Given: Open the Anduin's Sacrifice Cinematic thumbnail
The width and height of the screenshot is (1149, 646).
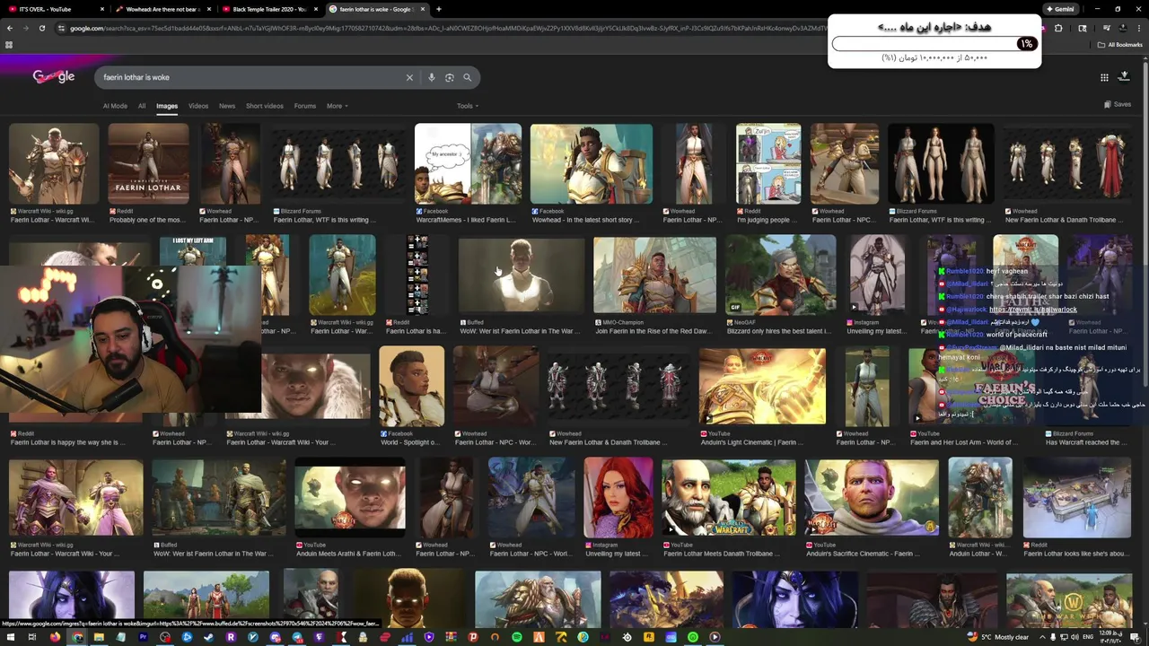Looking at the screenshot, I should coord(872,498).
